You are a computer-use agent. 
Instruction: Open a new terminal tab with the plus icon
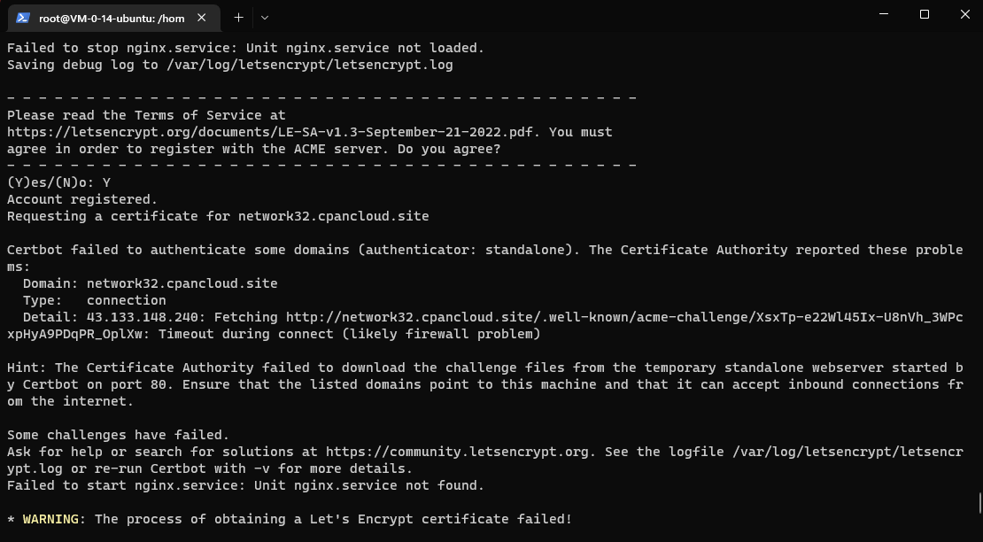[x=238, y=17]
